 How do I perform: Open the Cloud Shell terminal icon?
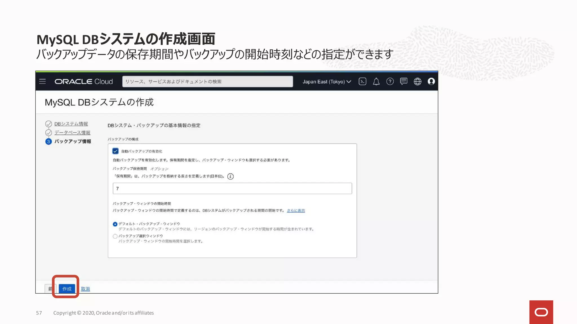[362, 82]
